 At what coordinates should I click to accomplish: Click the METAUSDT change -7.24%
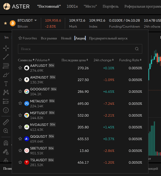coord(109,104)
